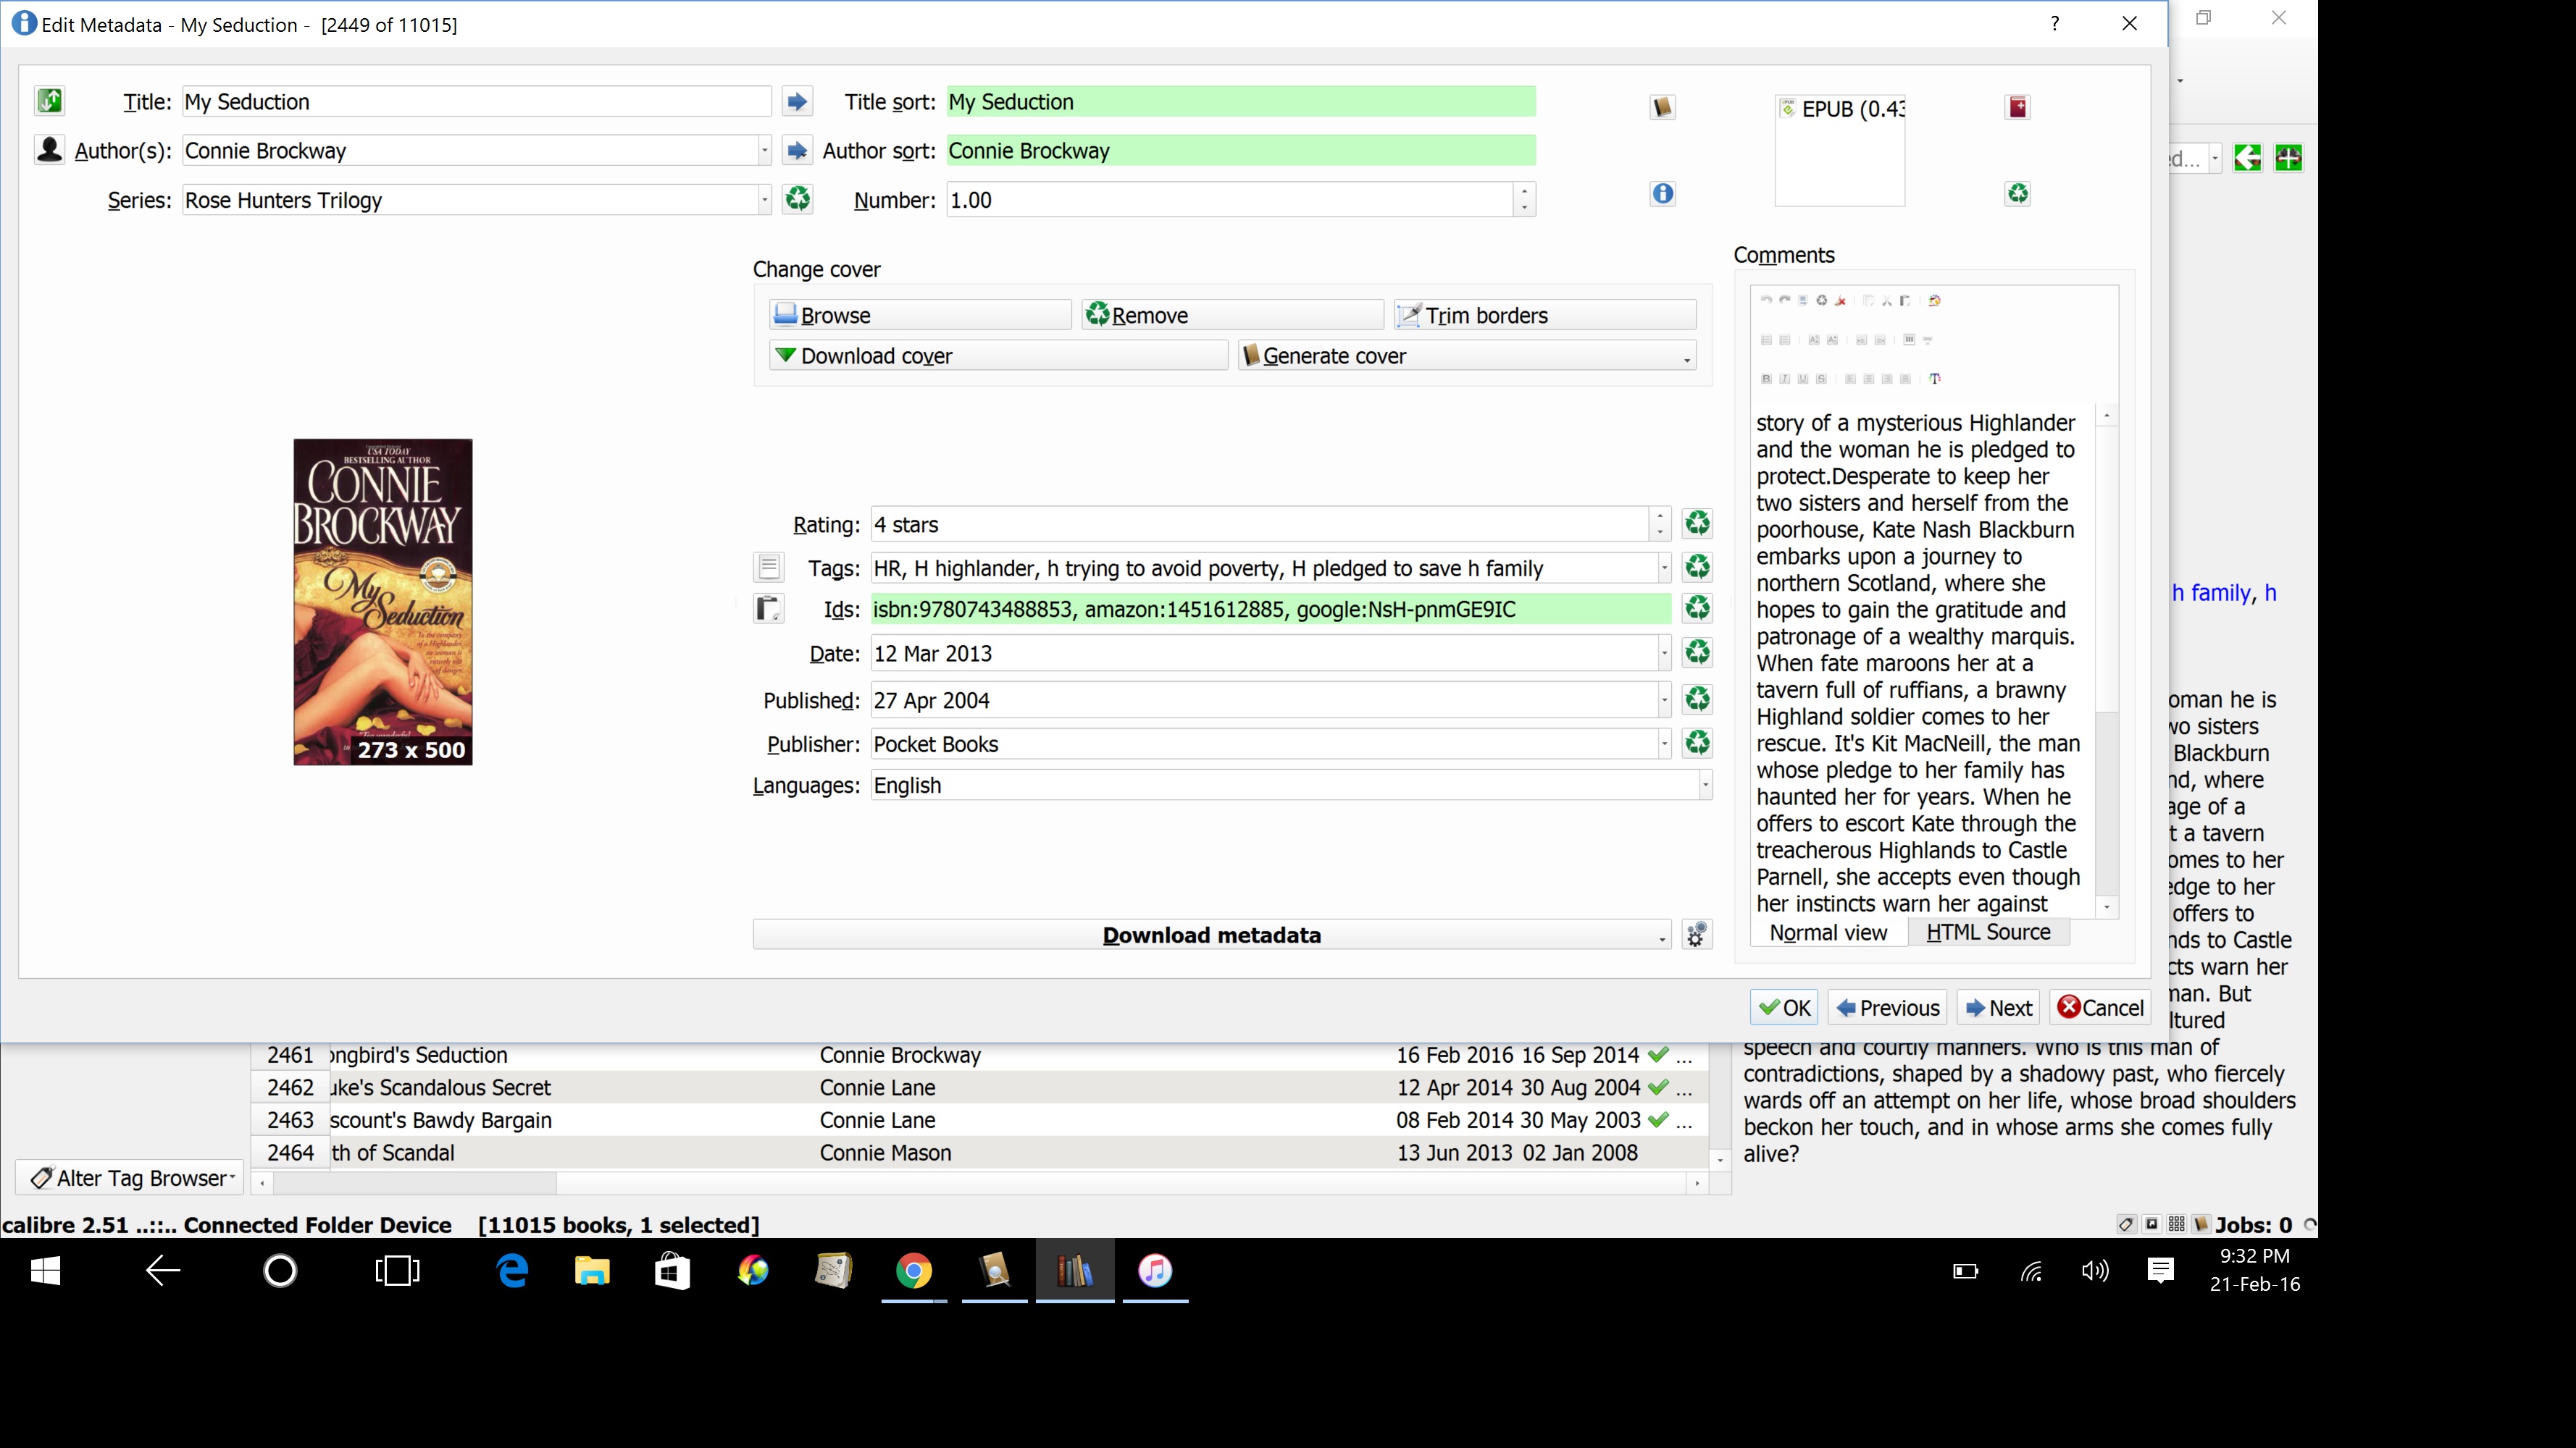Switch to Normal view tab
Screen dimensions: 2576x1448
1828,933
